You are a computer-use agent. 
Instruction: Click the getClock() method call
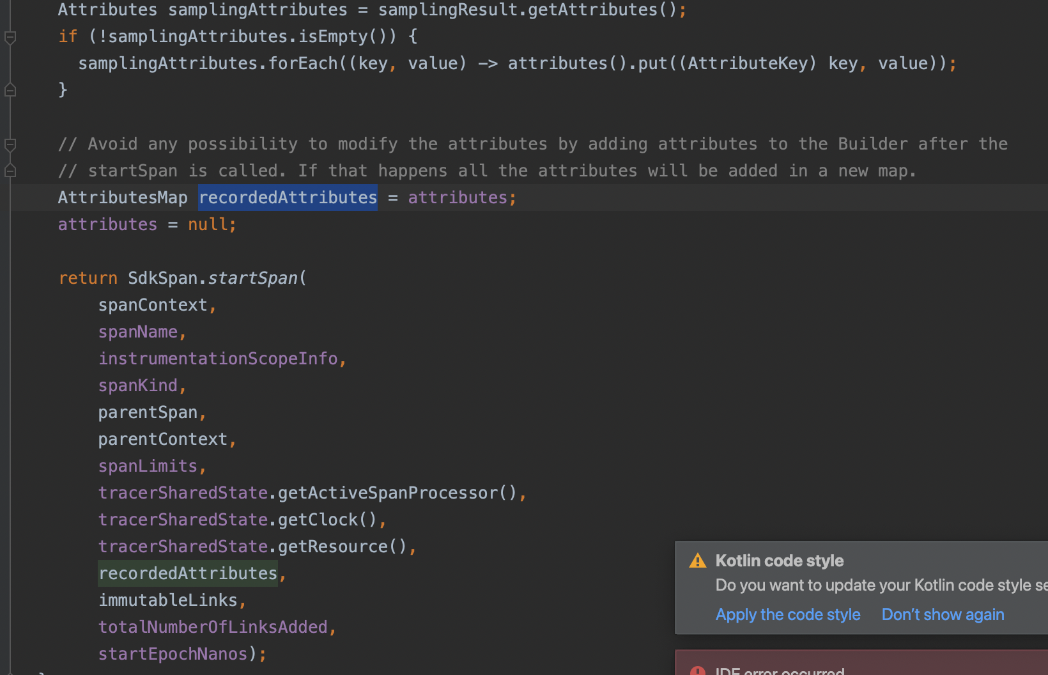[x=328, y=520]
